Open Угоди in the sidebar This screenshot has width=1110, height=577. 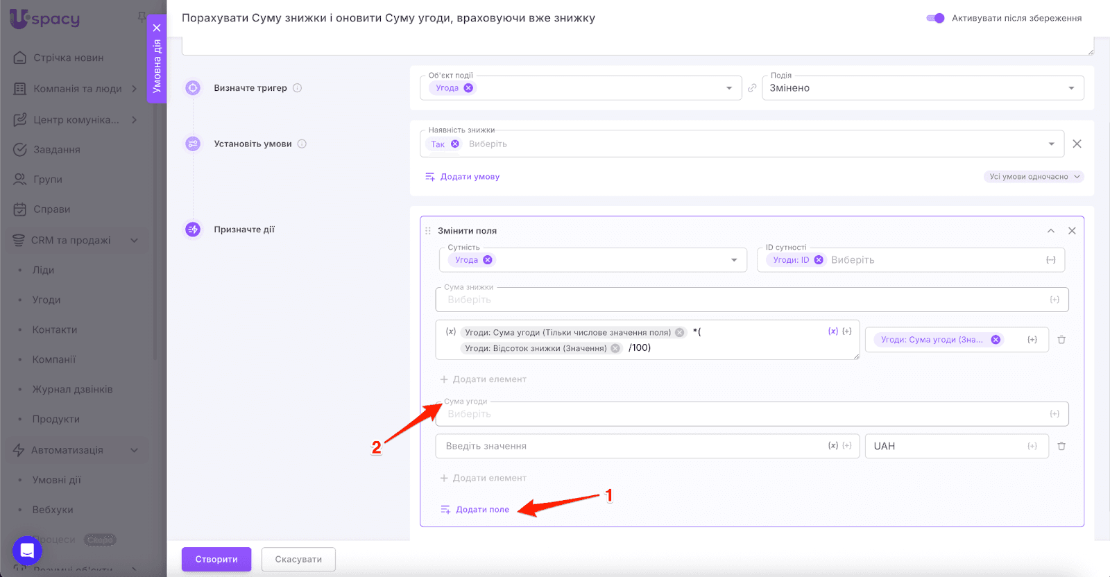coord(46,300)
